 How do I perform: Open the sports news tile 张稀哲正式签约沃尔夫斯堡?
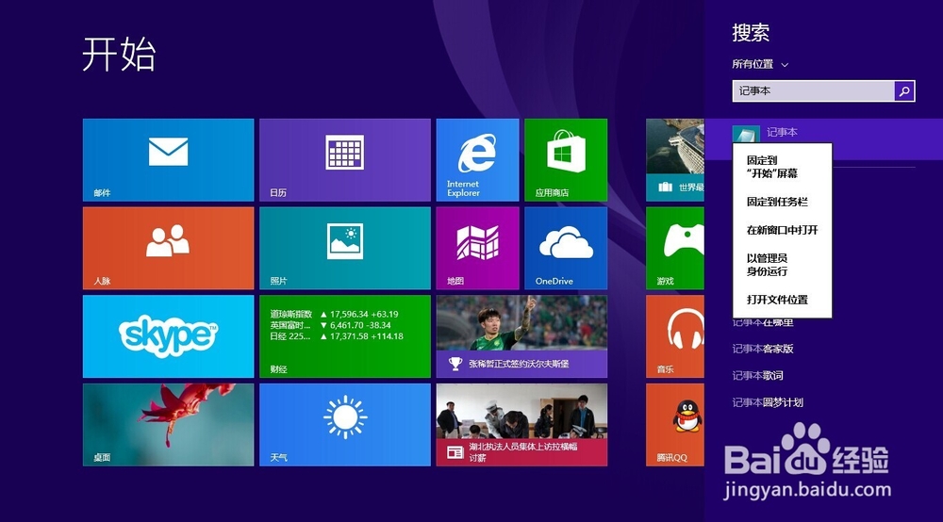coord(521,336)
